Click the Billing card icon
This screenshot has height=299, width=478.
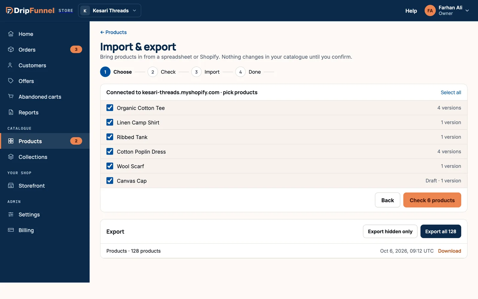pyautogui.click(x=11, y=230)
